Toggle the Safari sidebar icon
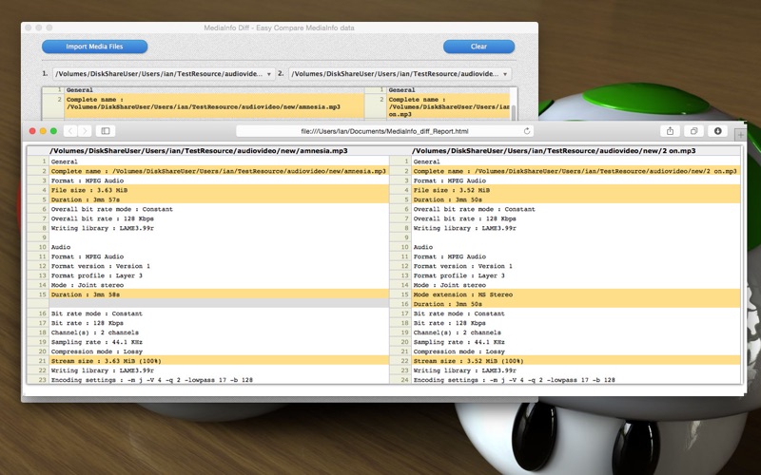 pyautogui.click(x=106, y=131)
